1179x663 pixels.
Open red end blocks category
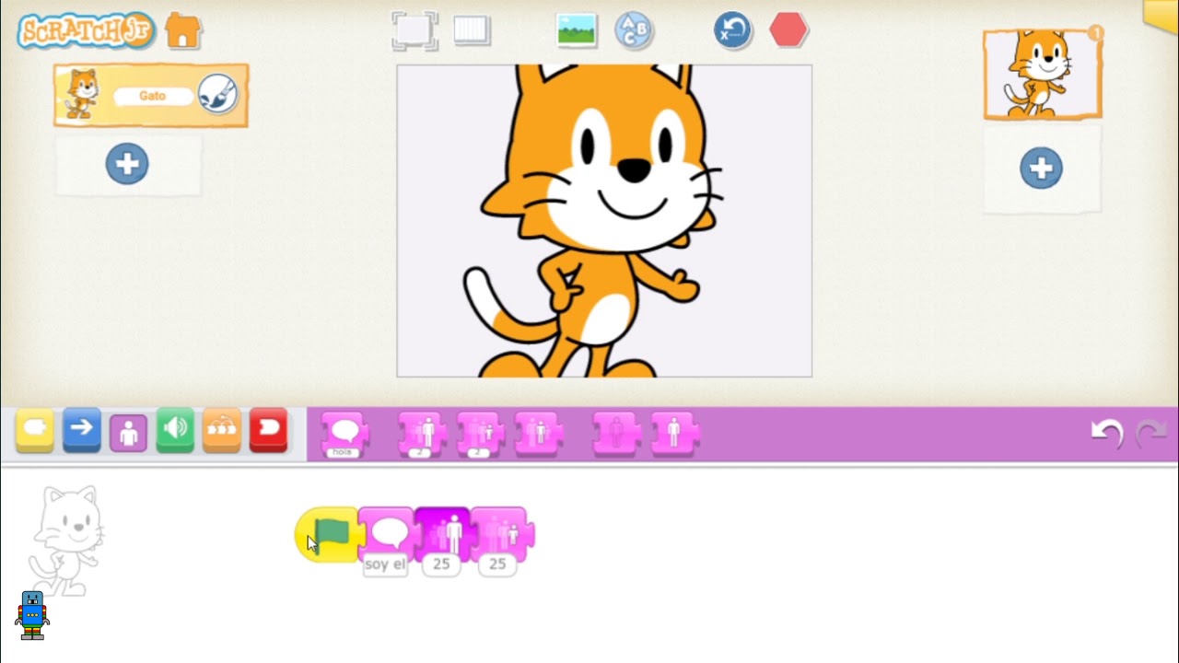[269, 430]
